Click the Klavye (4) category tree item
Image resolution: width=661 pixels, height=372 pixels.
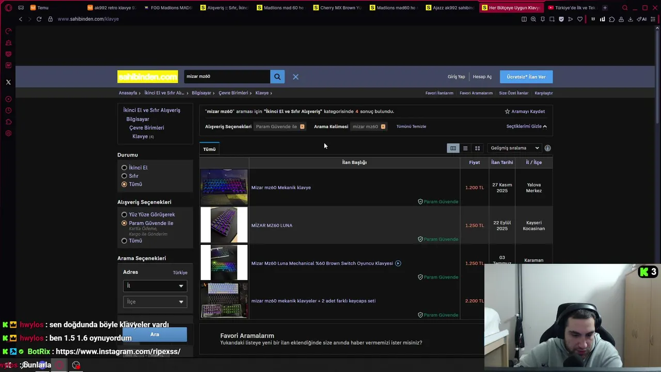click(x=143, y=136)
